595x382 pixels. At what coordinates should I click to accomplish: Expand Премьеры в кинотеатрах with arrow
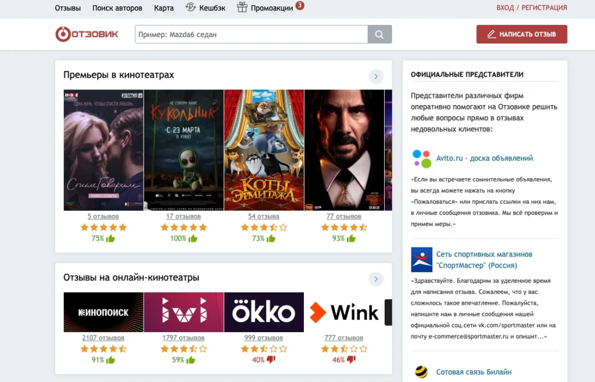376,76
